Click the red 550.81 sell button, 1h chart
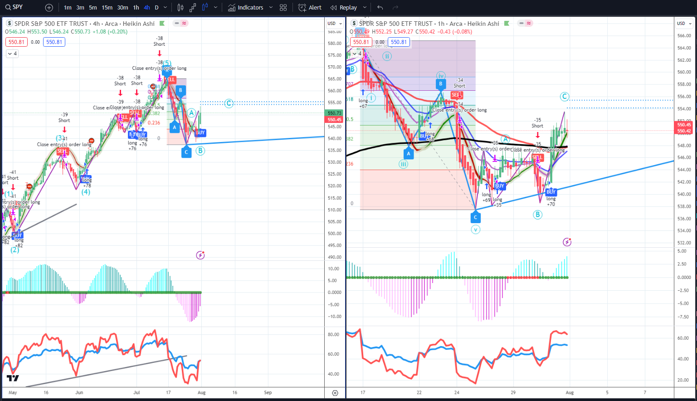This screenshot has height=401, width=697. (361, 42)
